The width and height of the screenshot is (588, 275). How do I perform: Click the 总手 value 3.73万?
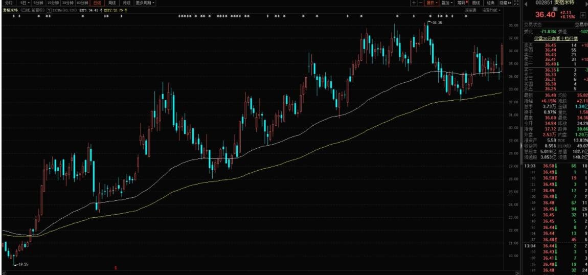[549, 106]
